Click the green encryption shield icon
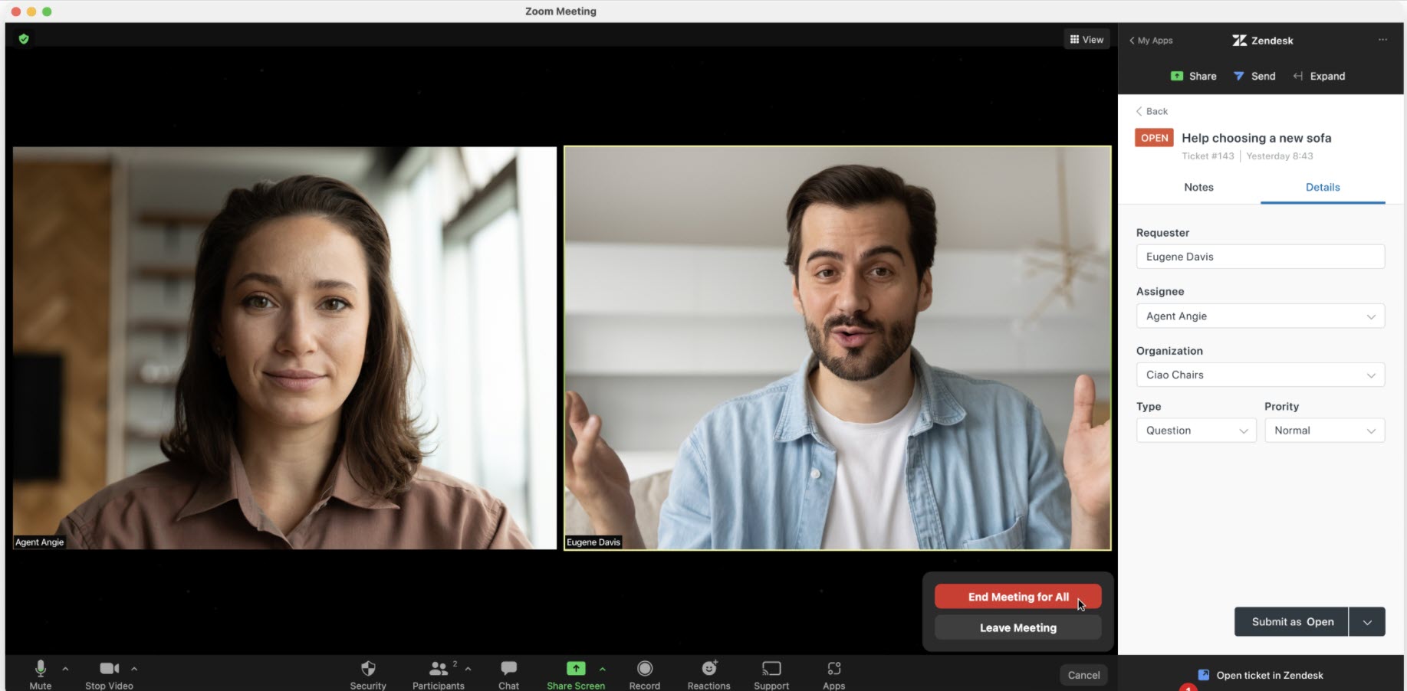 click(24, 39)
